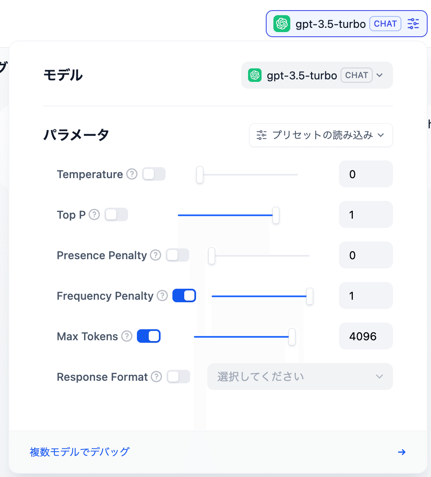
Task: Open the プリセットの読み込み preset dropdown
Action: coord(321,135)
